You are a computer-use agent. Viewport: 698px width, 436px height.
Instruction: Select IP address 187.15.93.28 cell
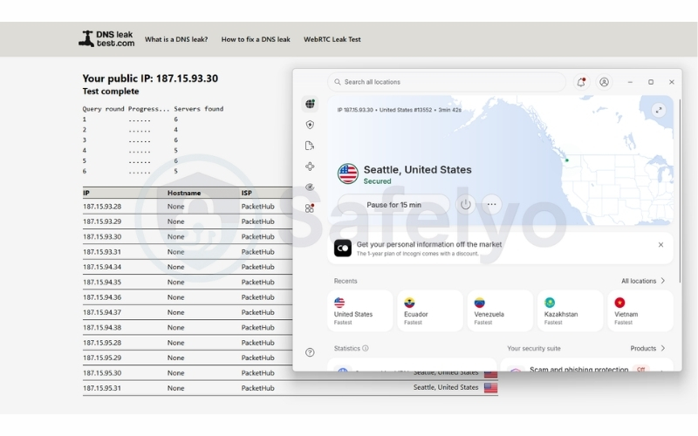[x=102, y=207]
